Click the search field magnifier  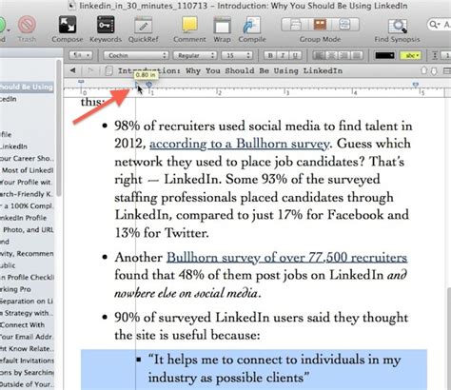(434, 24)
